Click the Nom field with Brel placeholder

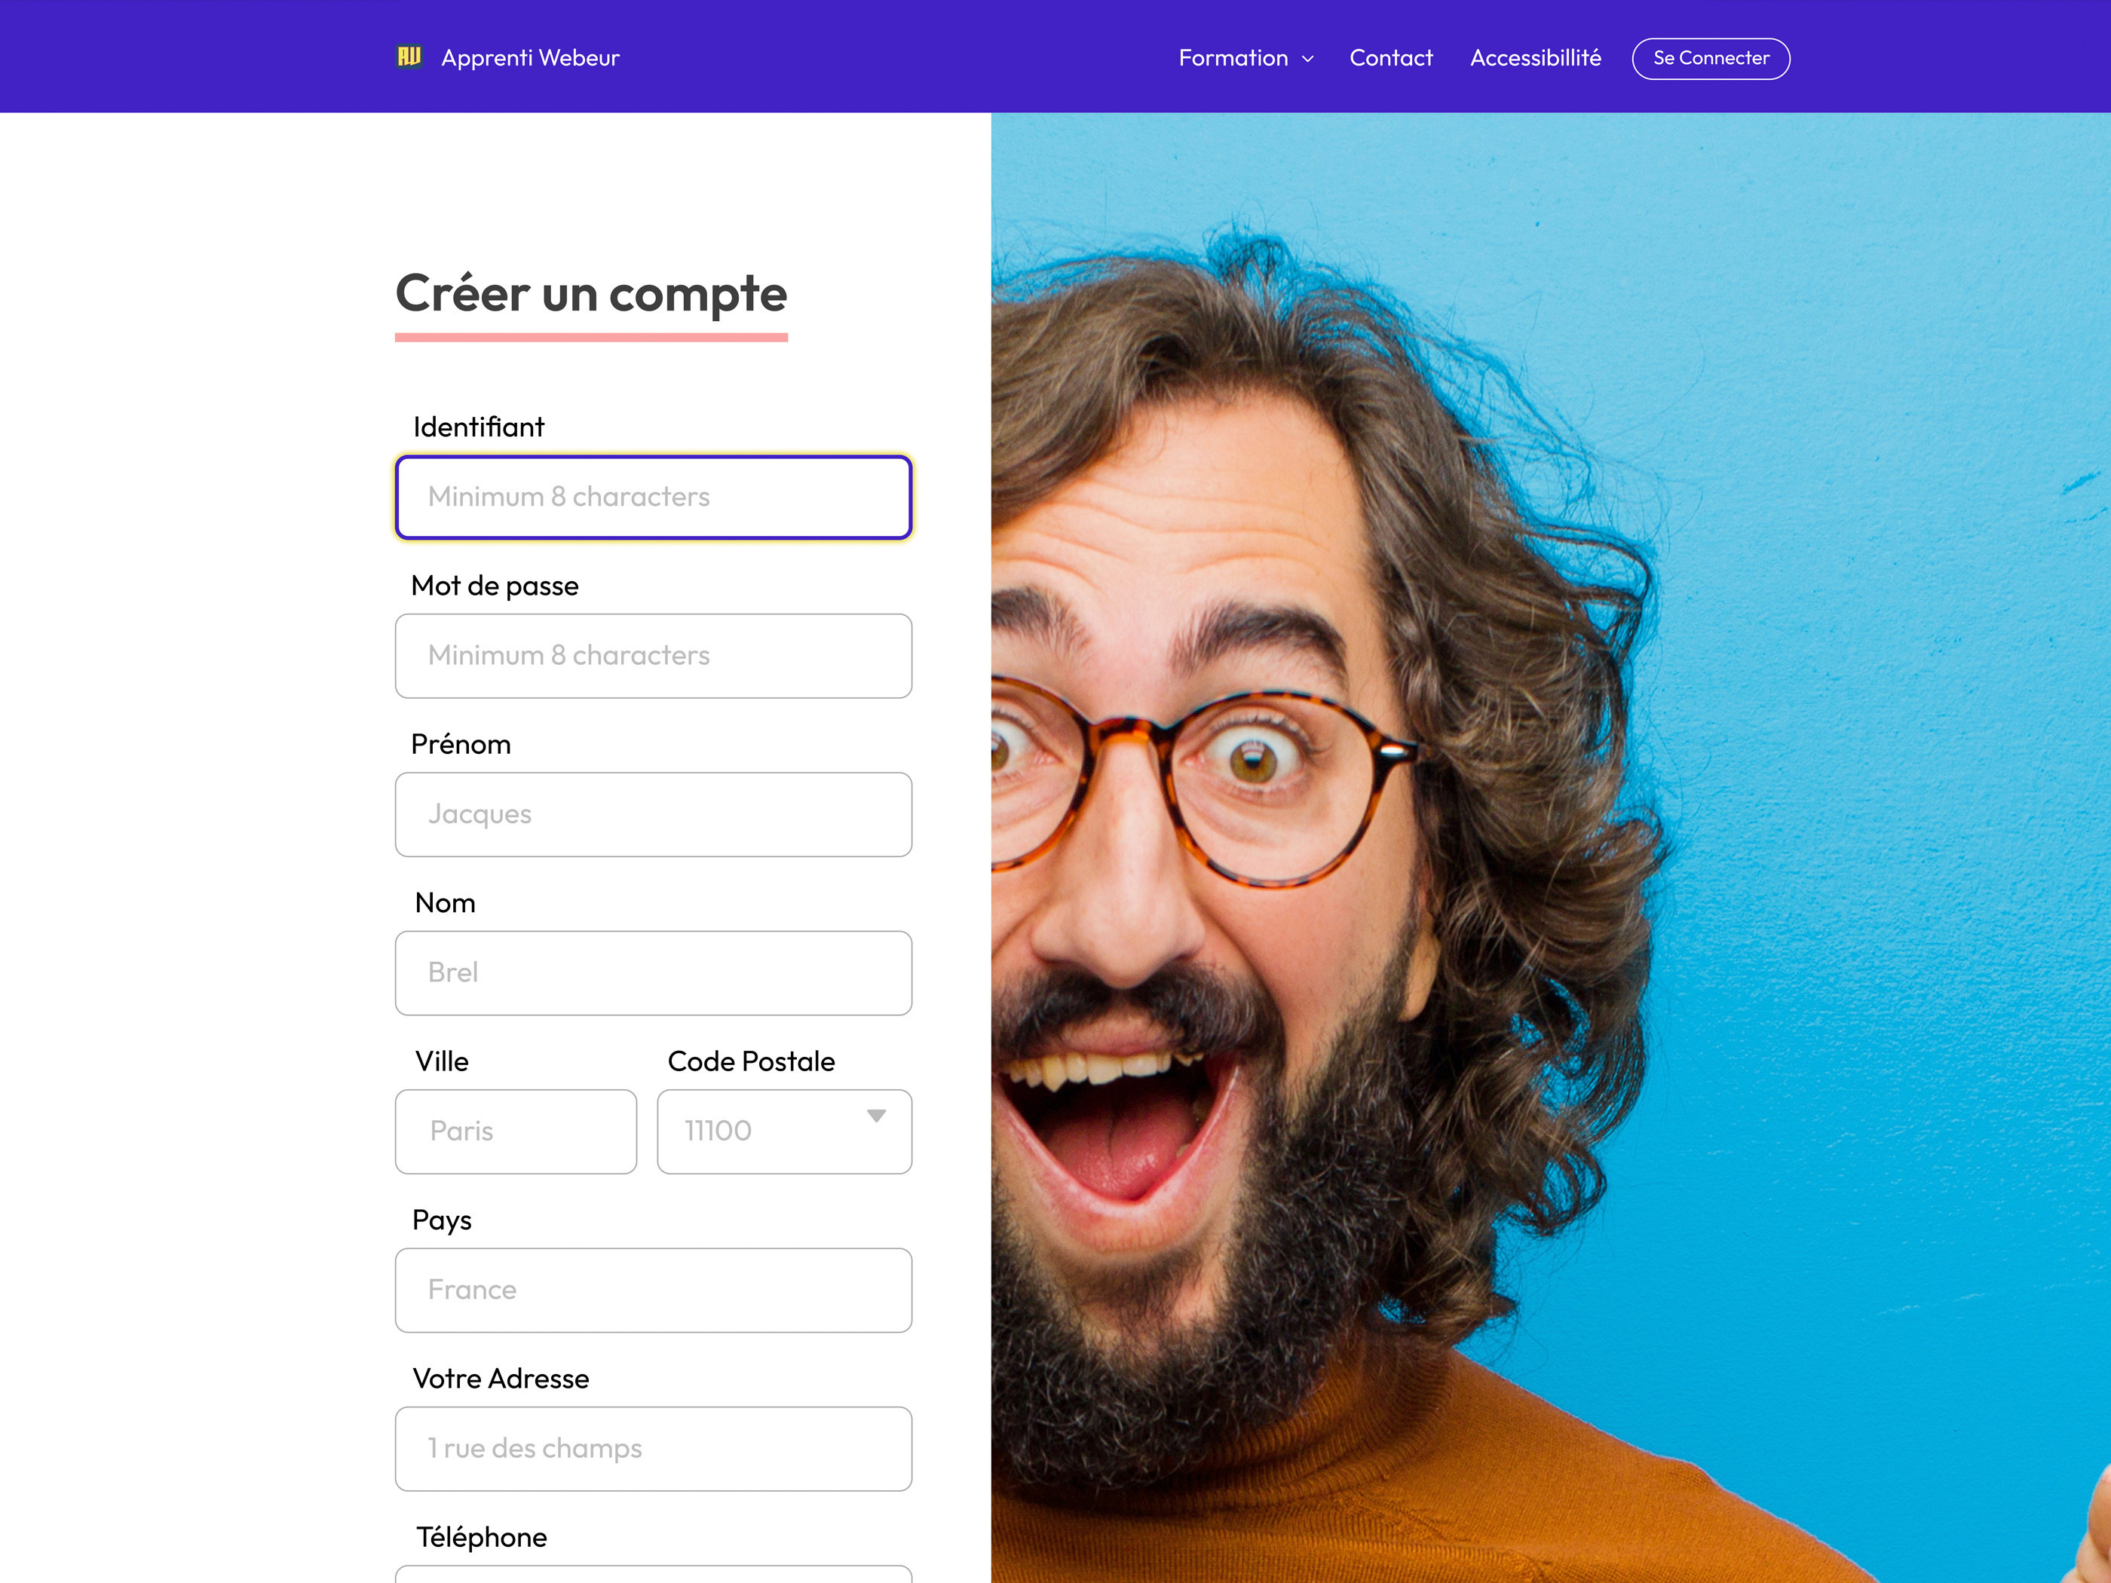(x=654, y=972)
